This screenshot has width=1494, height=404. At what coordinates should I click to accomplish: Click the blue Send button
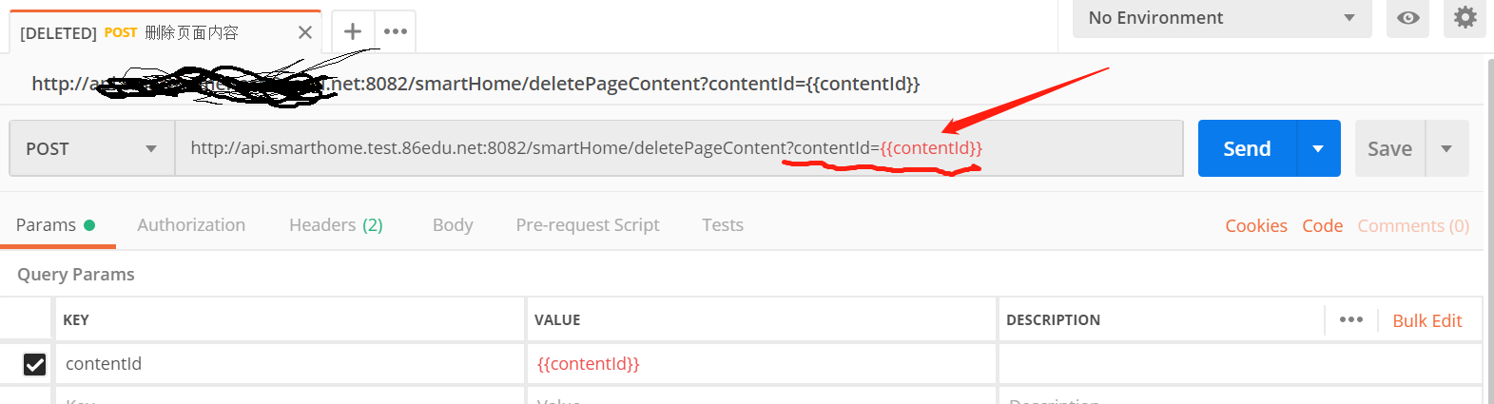1247,148
